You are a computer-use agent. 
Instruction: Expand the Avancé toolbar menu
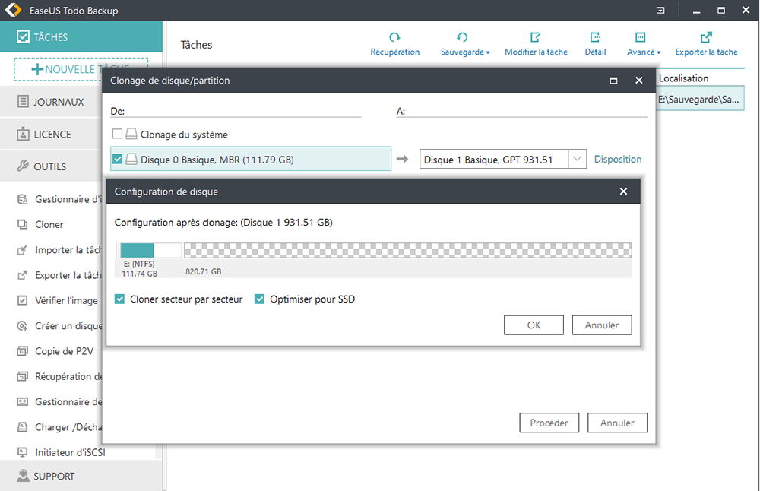[x=644, y=44]
